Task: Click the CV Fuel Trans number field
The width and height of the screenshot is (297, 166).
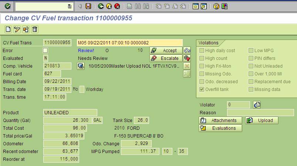Action: click(57, 43)
